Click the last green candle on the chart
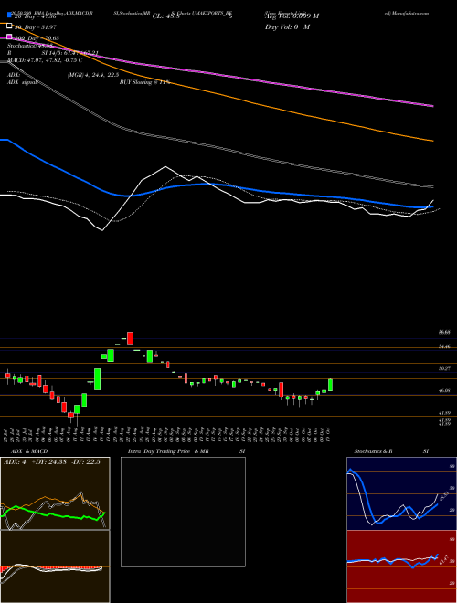457x603 pixels. point(330,385)
